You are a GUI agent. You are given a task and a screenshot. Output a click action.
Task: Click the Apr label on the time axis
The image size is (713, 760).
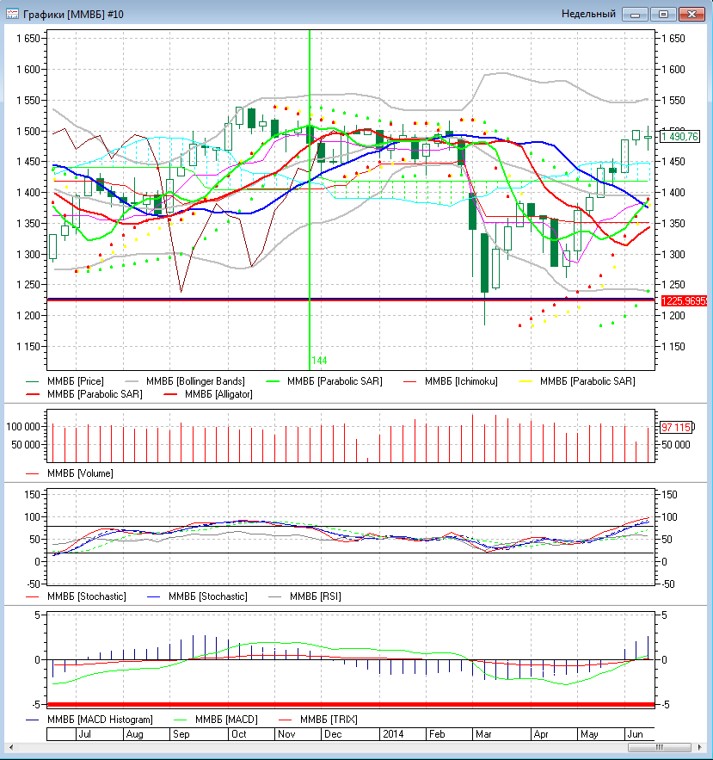pos(541,734)
